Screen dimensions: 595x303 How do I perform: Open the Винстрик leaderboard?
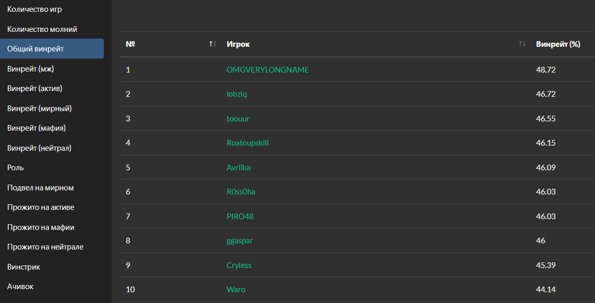pos(24,267)
